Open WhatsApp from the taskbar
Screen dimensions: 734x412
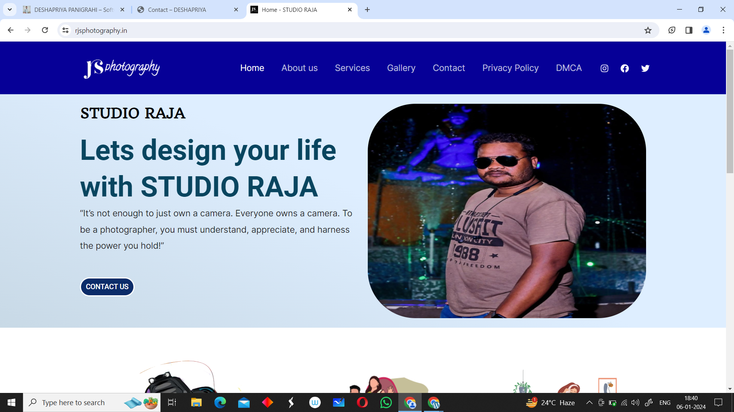point(386,402)
